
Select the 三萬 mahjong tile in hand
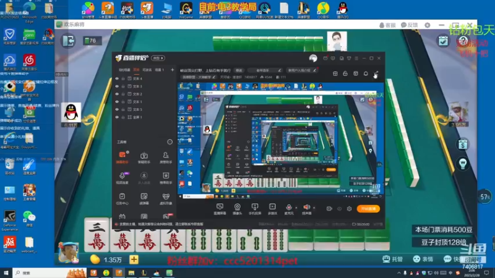tap(97, 235)
